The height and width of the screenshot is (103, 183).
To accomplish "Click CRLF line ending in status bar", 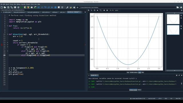I will click(x=166, y=98).
